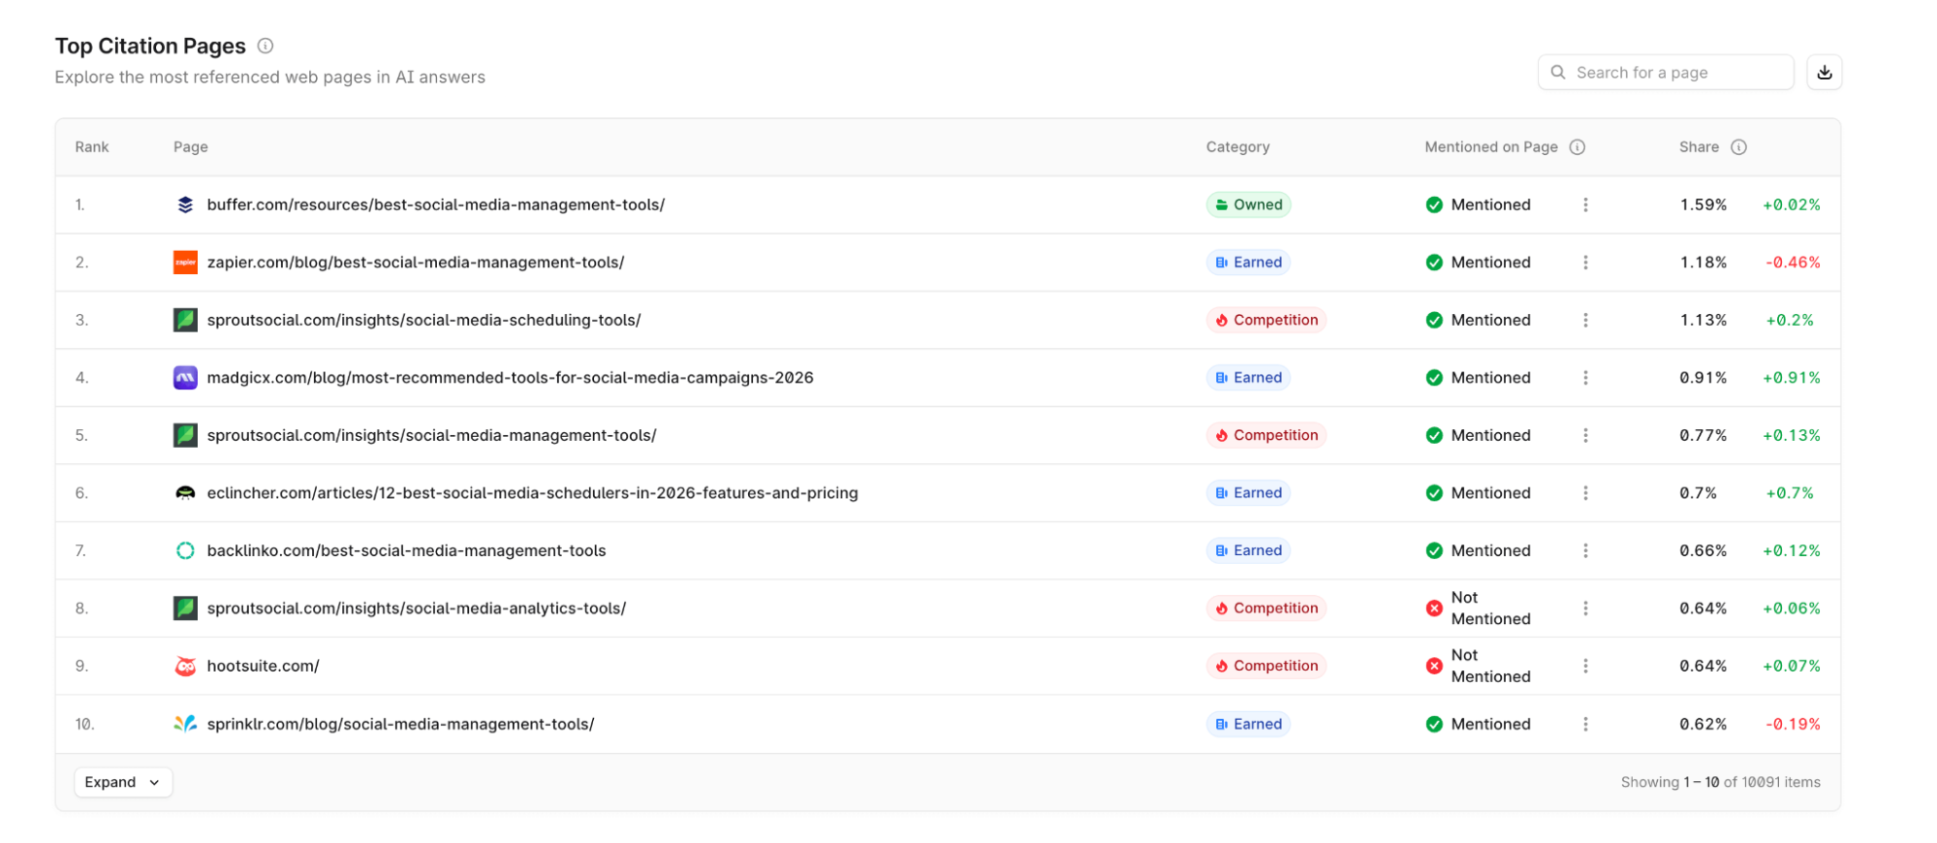Viewport: 1937px width, 843px height.
Task: Click the eclincher favicon in row 6
Action: click(185, 493)
